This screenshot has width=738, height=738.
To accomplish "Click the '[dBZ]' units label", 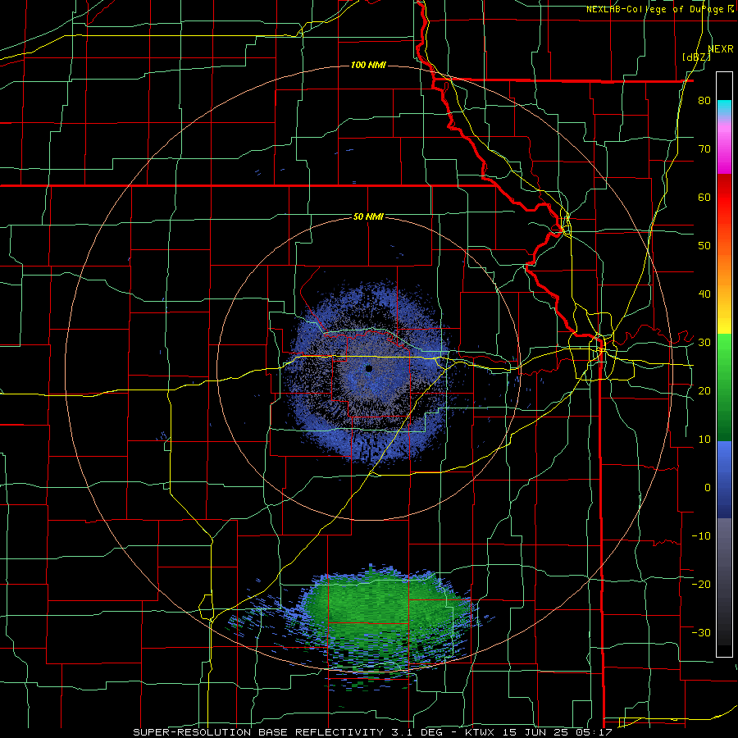I will tap(696, 57).
